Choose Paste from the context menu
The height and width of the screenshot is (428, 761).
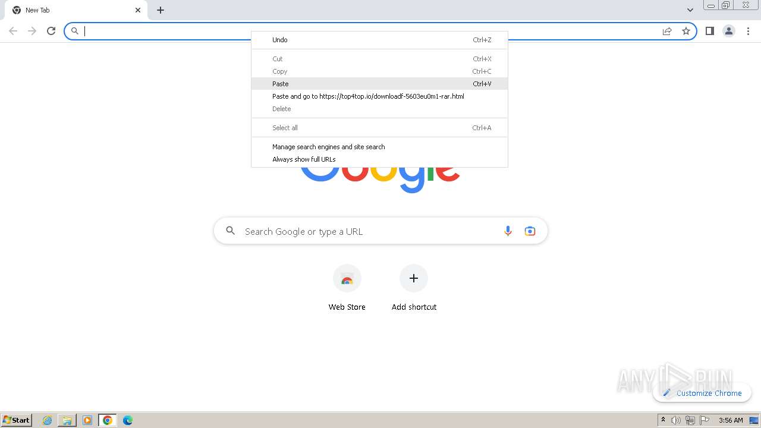pos(379,84)
